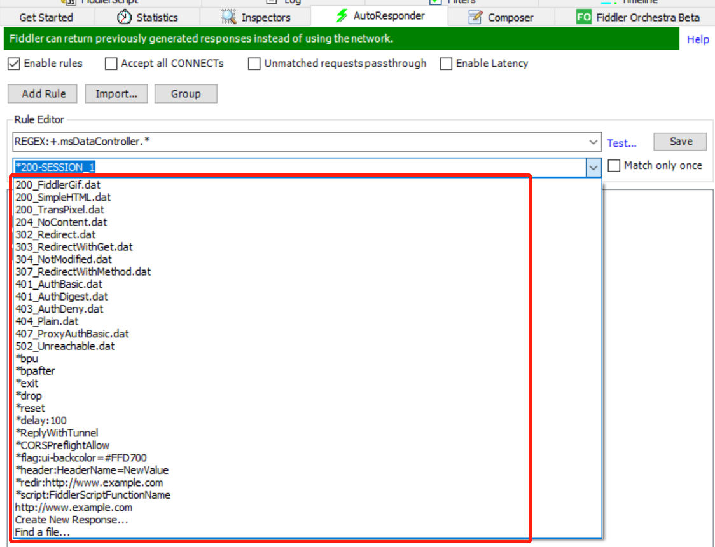Click the green FO Orchestra icon
Viewport: 715px width, 547px height.
[584, 17]
